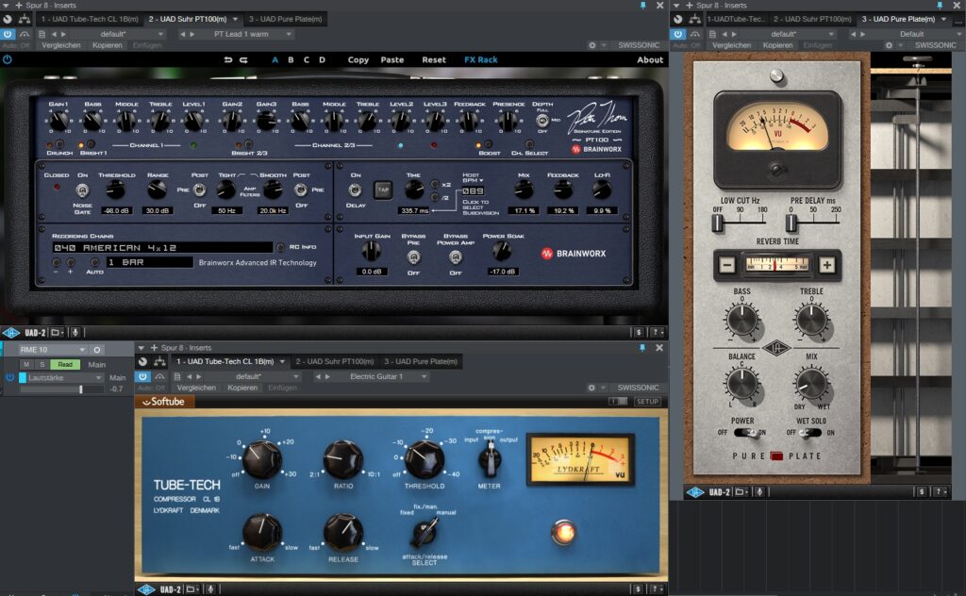Open RME 10 input dropdown
966x596 pixels.
pos(53,350)
